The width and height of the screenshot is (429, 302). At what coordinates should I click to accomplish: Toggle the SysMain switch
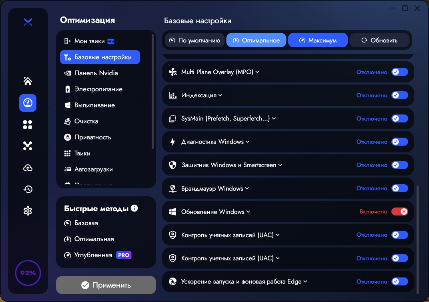click(399, 119)
